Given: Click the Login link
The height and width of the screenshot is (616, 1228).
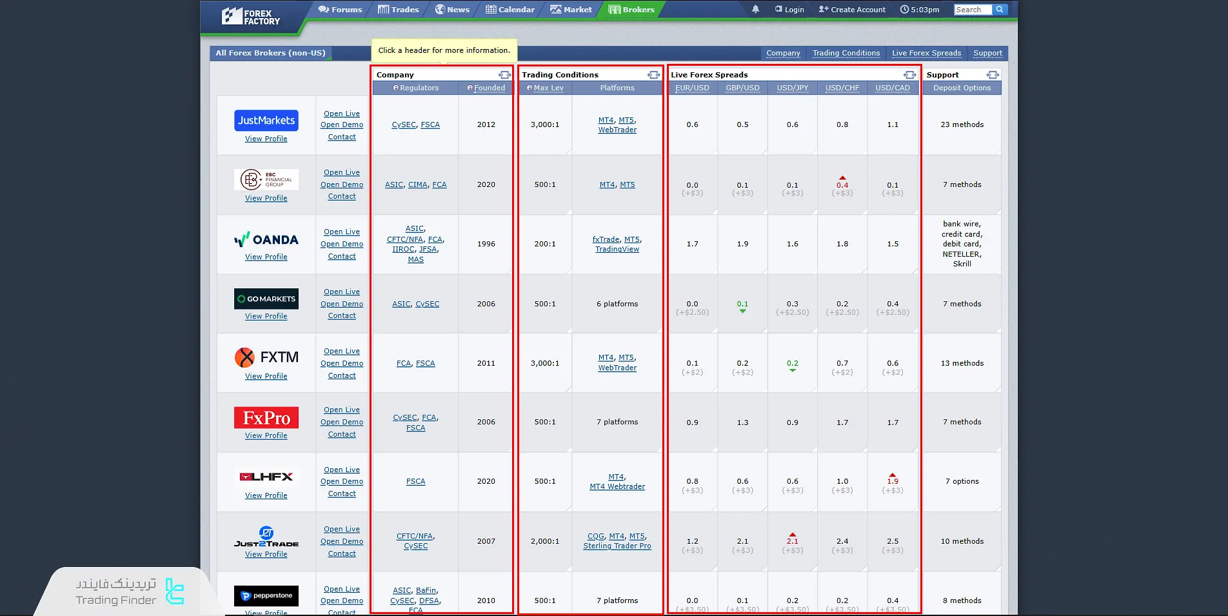Looking at the screenshot, I should (x=789, y=10).
